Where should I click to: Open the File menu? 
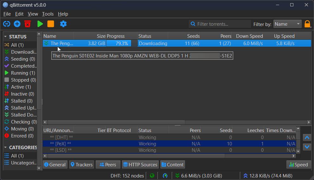[x=7, y=14]
